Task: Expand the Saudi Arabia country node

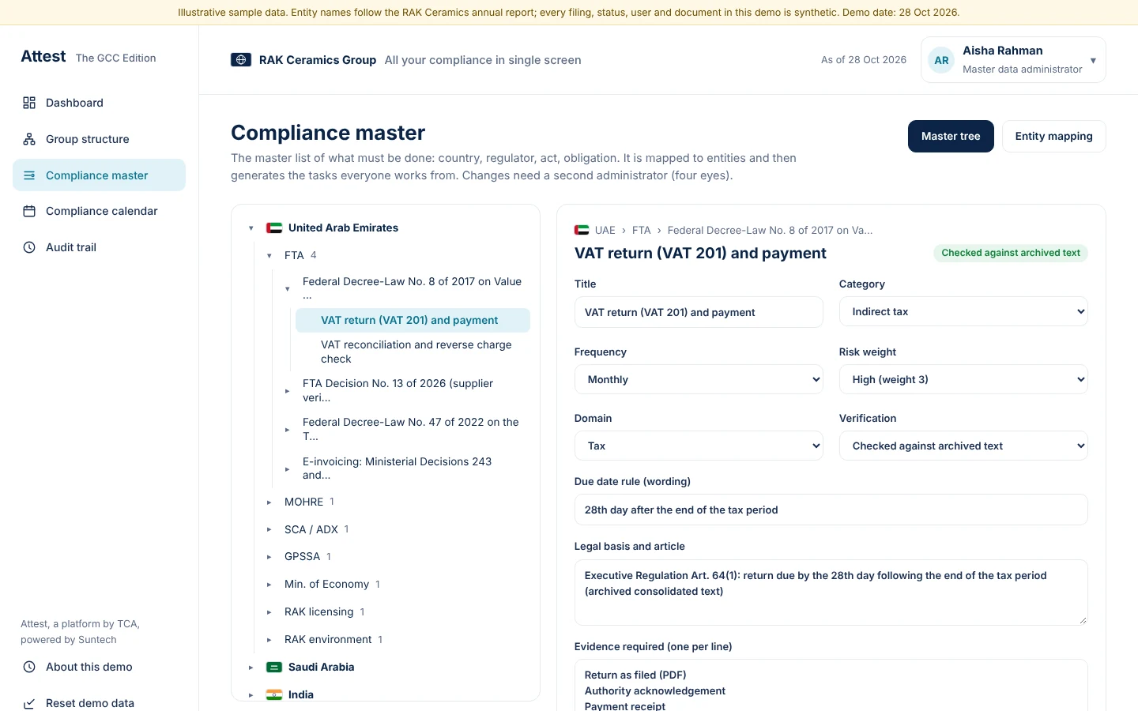Action: (251, 668)
